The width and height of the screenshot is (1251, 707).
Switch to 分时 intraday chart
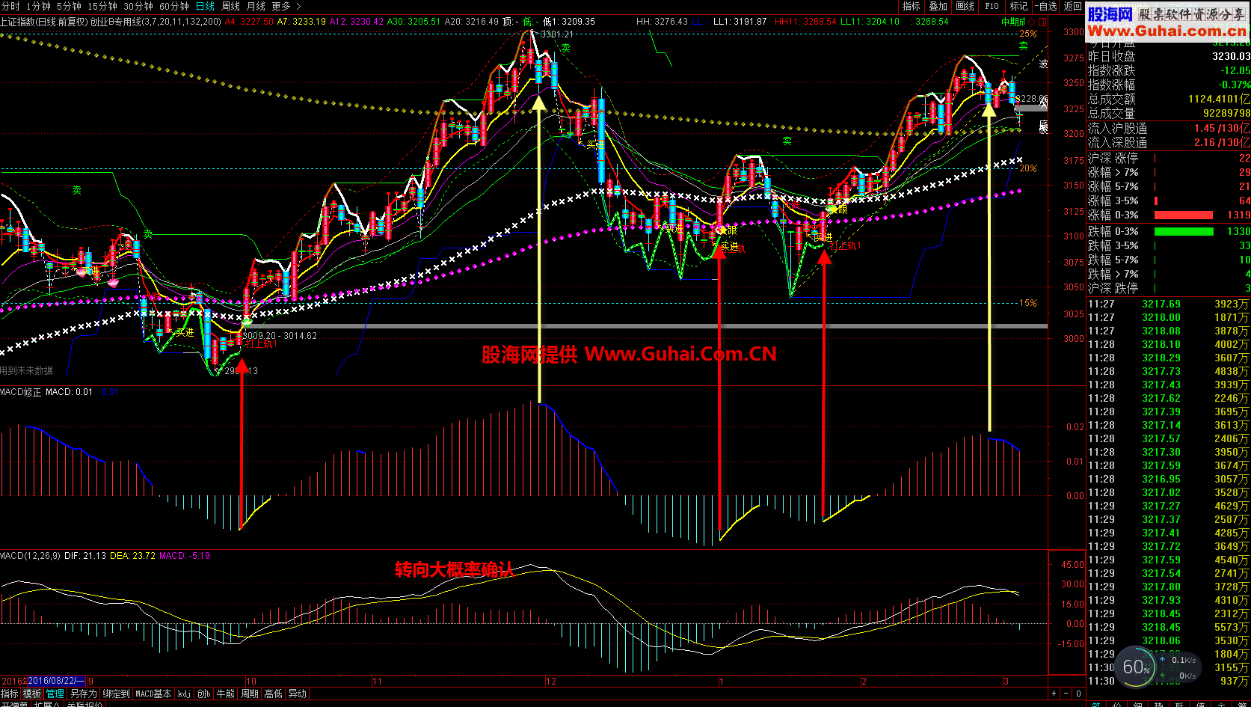(x=10, y=6)
